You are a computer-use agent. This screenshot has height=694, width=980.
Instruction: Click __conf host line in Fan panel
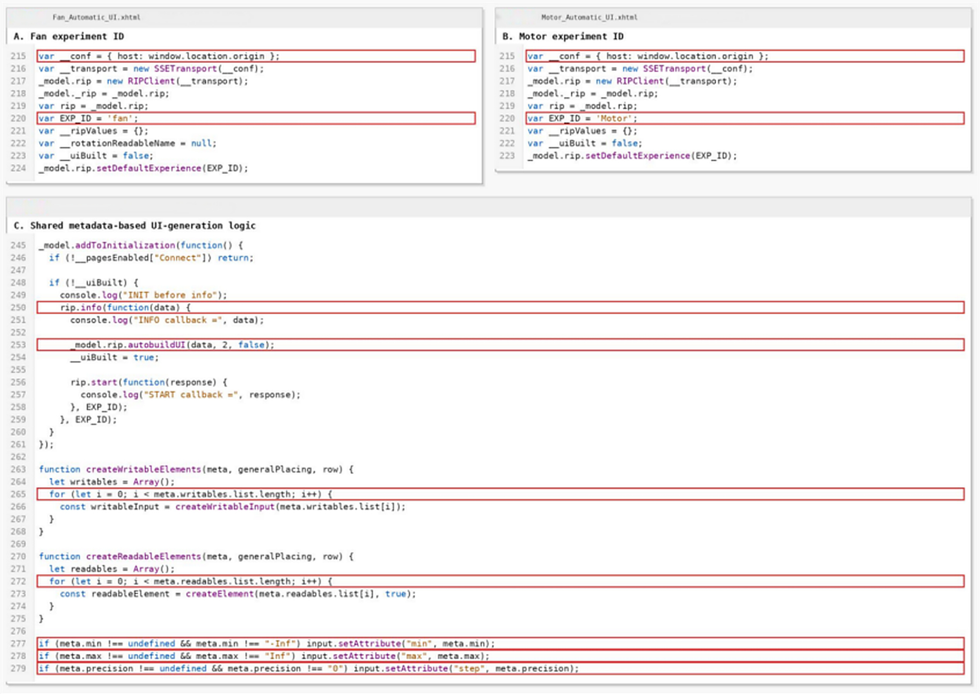(256, 56)
